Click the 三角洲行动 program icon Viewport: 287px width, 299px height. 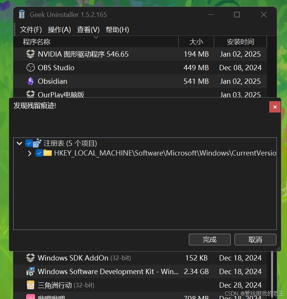[31, 285]
